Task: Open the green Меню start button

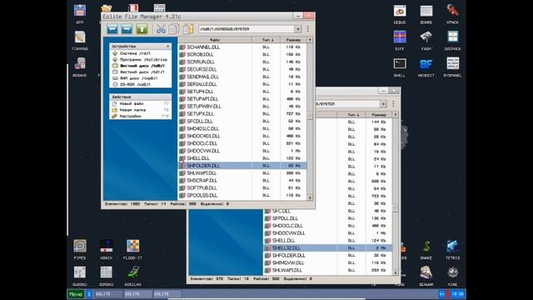Action: [x=76, y=294]
